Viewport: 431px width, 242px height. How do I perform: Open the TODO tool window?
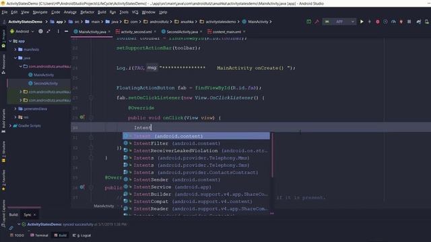pos(17,235)
